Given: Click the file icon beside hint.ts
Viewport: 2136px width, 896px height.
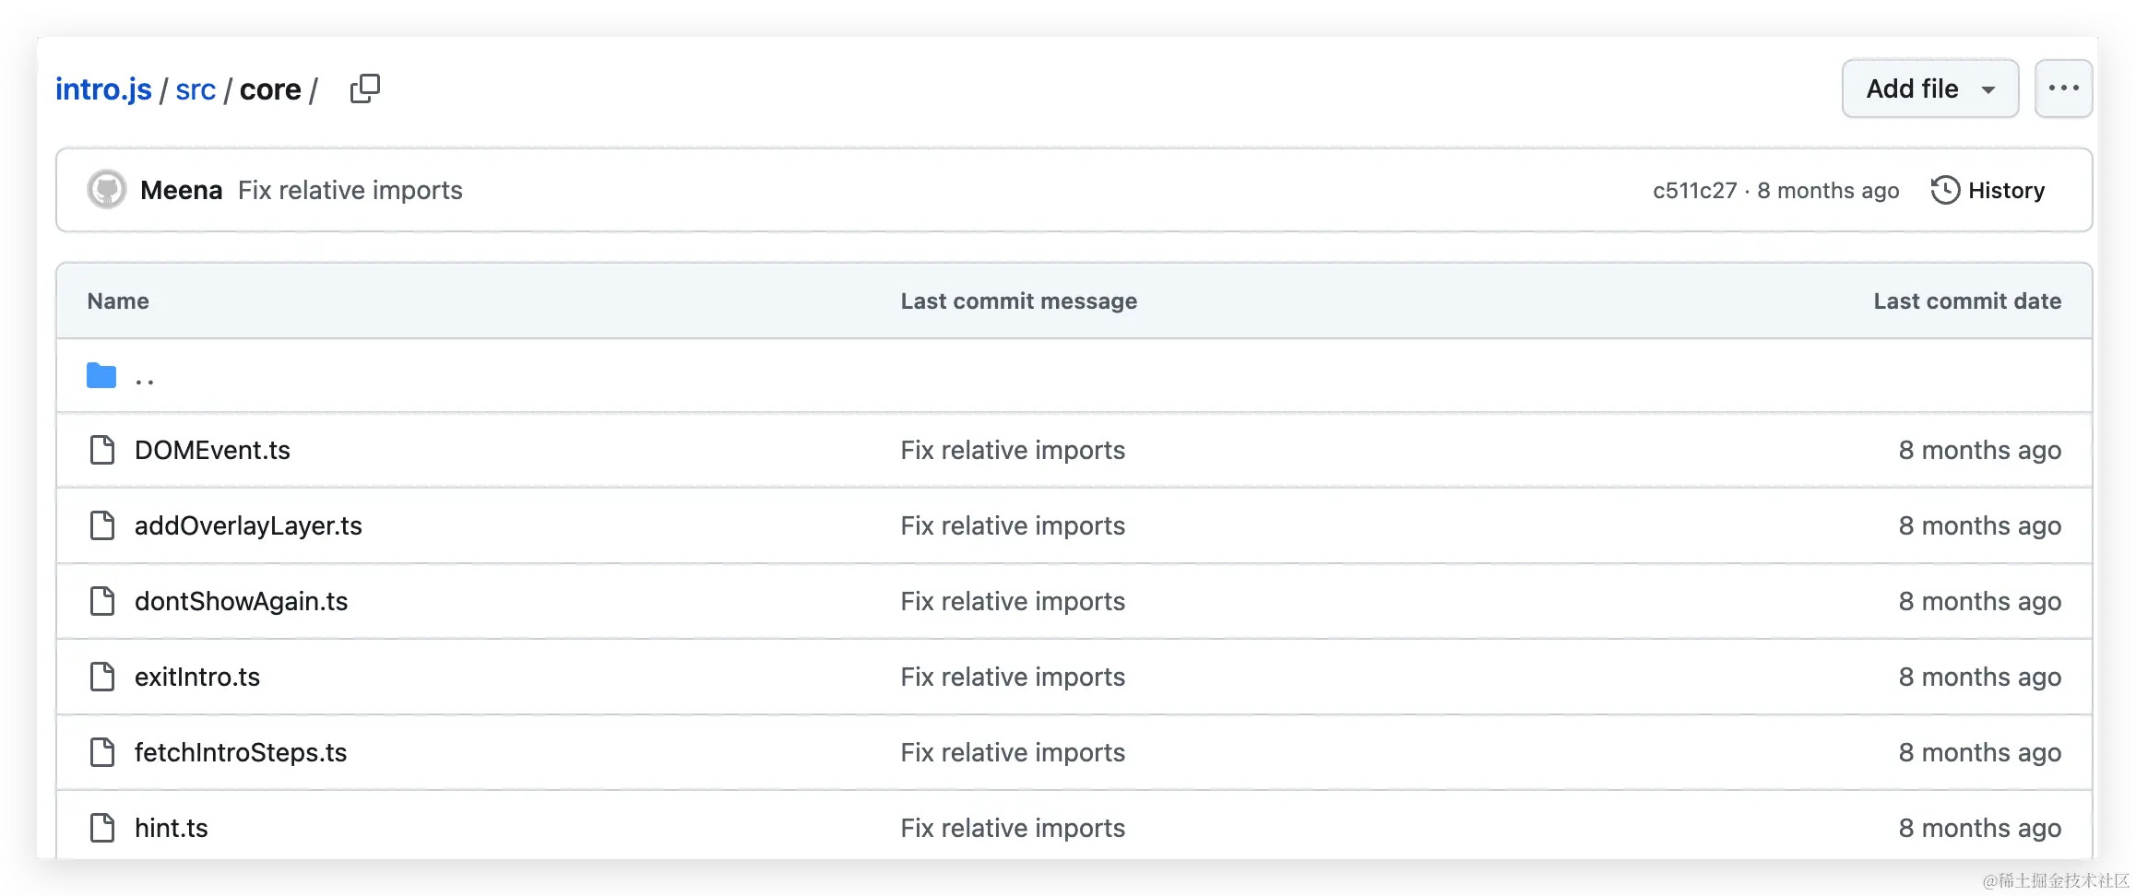Looking at the screenshot, I should pos(102,828).
